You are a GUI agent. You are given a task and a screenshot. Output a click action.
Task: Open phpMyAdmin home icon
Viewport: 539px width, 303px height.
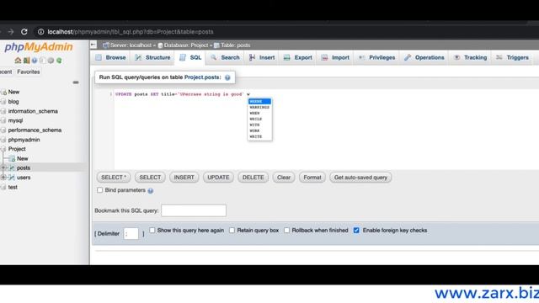pos(18,61)
